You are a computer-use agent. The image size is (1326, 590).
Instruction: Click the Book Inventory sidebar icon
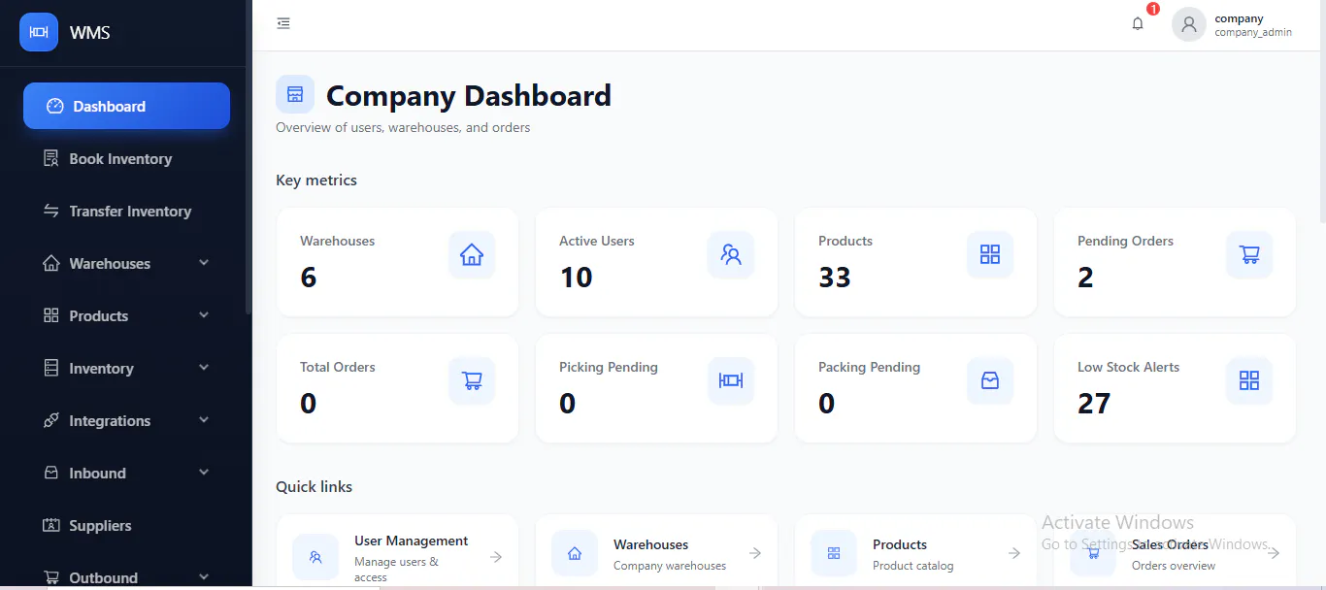click(51, 158)
